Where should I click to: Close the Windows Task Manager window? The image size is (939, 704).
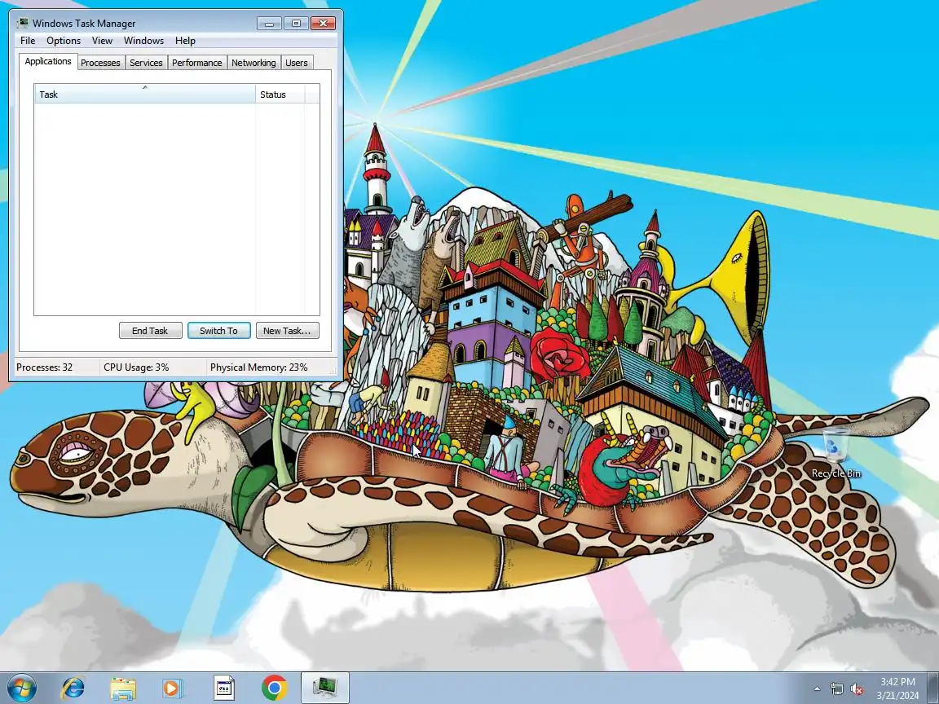point(324,24)
